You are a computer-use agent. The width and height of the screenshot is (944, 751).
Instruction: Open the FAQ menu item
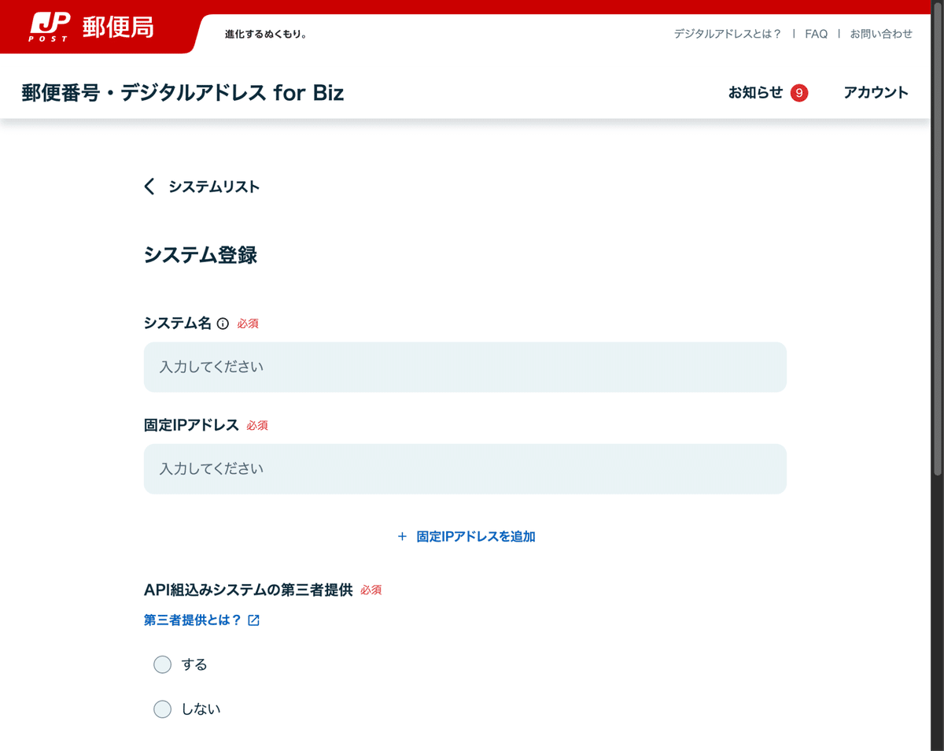(816, 34)
